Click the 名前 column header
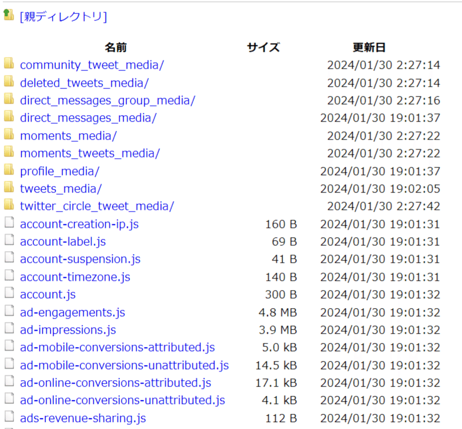This screenshot has width=462, height=429. coord(116,47)
